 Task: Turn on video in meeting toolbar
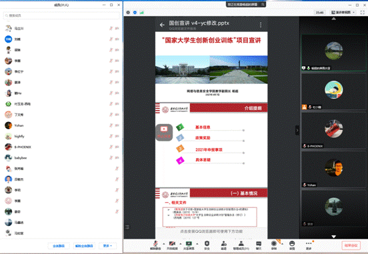[172, 245]
